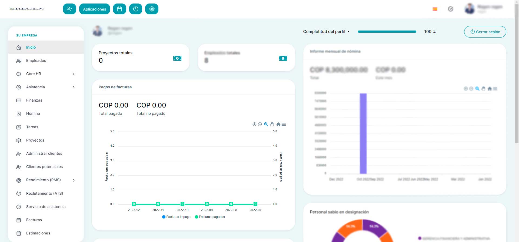Open hamburger menu of invoices chart
The image size is (519, 242).
pyautogui.click(x=284, y=124)
